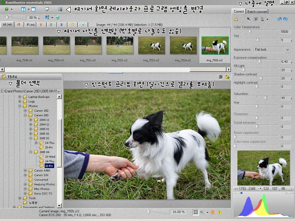Select the Converted folder
This screenshot has height=221, width=295.
[x=41, y=180]
